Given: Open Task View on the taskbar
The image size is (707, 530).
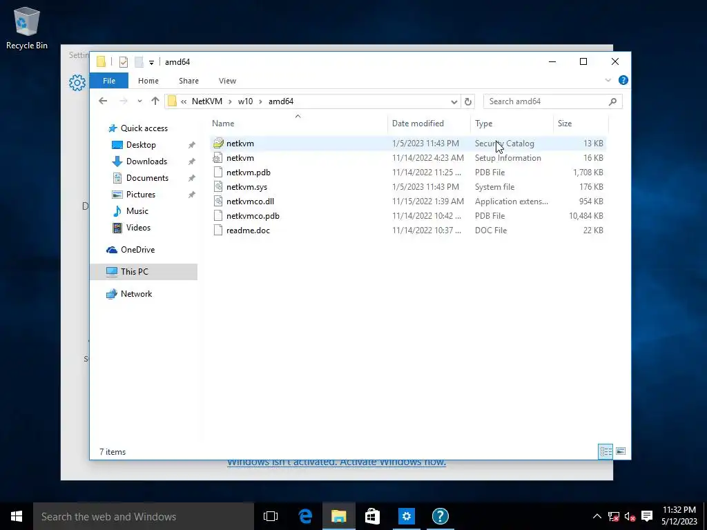Looking at the screenshot, I should (271, 516).
